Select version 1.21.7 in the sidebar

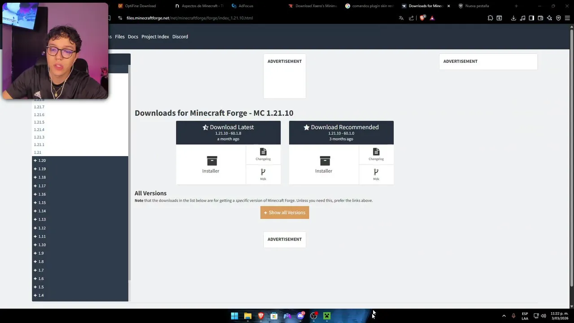(x=39, y=107)
